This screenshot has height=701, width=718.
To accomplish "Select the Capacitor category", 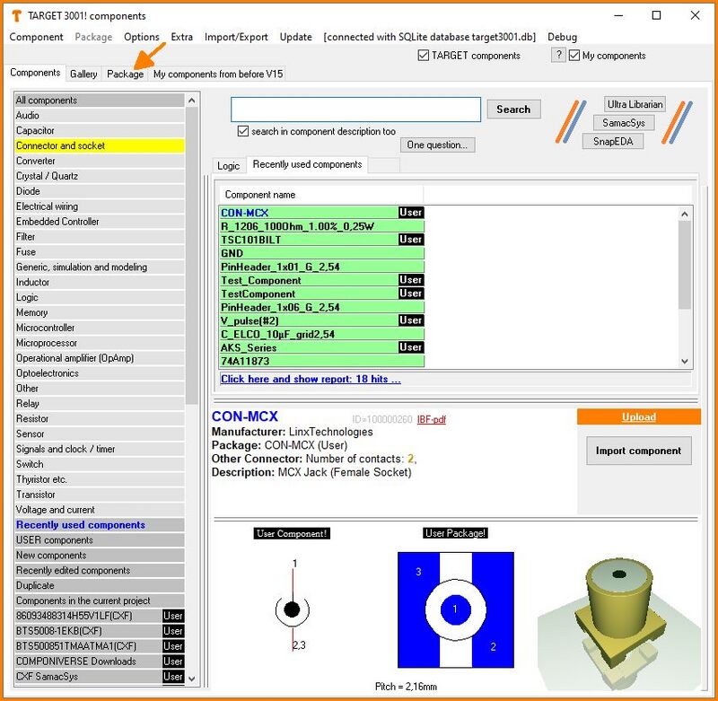I will [x=100, y=130].
